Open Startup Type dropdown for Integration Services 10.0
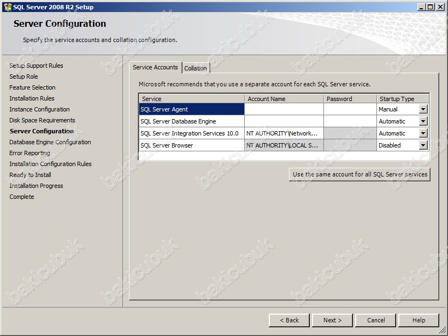 [x=423, y=133]
